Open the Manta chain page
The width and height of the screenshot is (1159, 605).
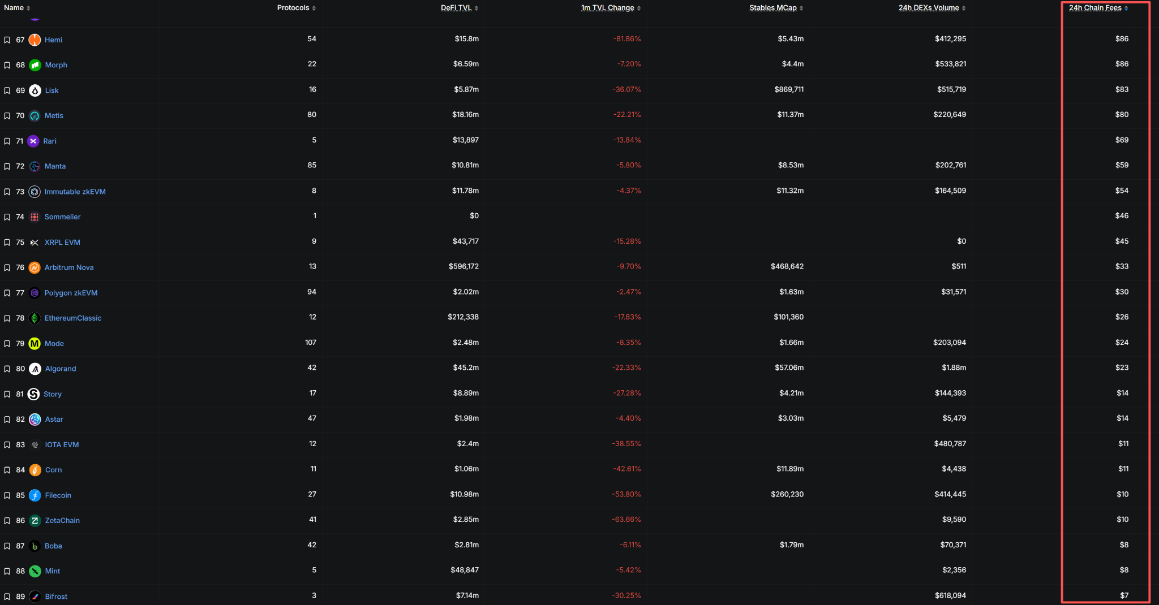[55, 166]
